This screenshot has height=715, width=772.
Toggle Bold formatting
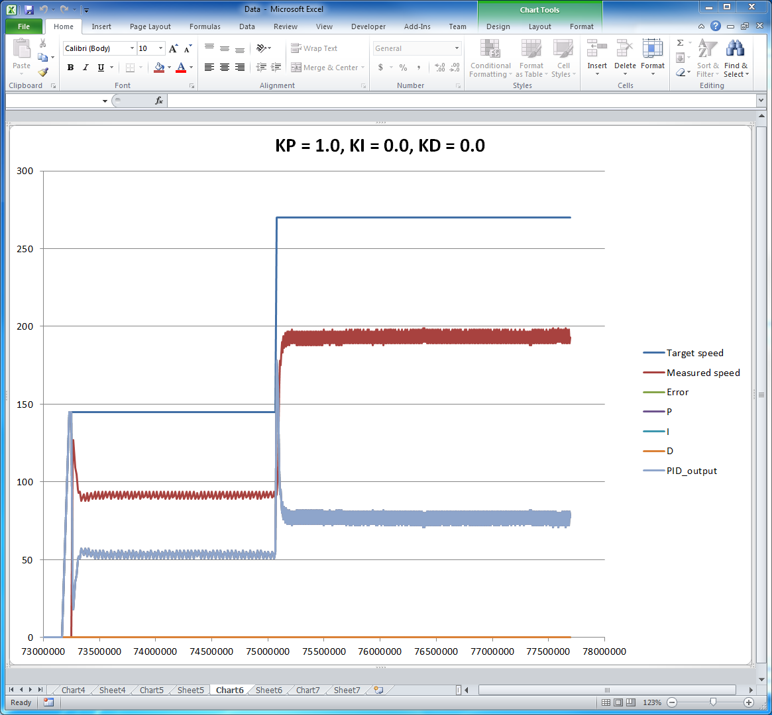click(x=70, y=68)
